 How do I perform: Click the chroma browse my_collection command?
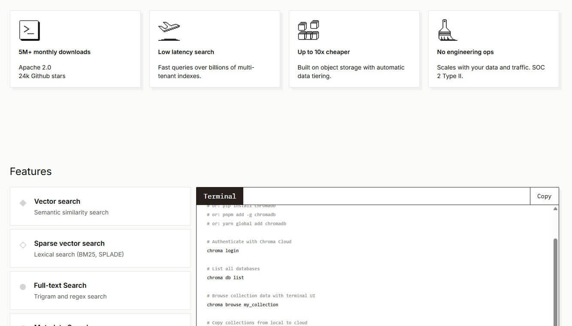point(242,305)
